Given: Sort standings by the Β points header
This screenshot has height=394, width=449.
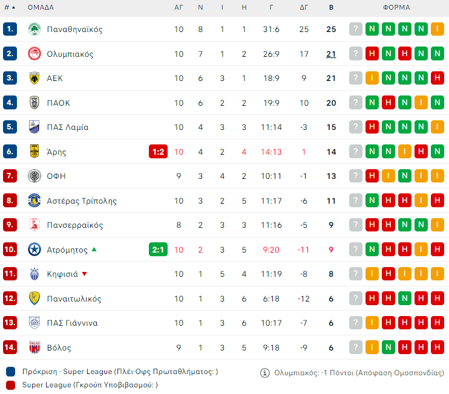Looking at the screenshot, I should [x=331, y=8].
